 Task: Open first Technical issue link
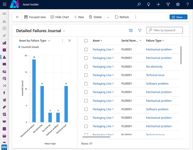[x=155, y=75]
